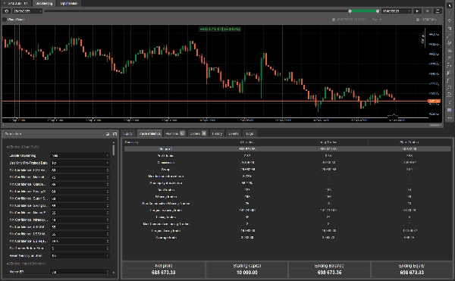Open the Logs tab

pyautogui.click(x=249, y=133)
